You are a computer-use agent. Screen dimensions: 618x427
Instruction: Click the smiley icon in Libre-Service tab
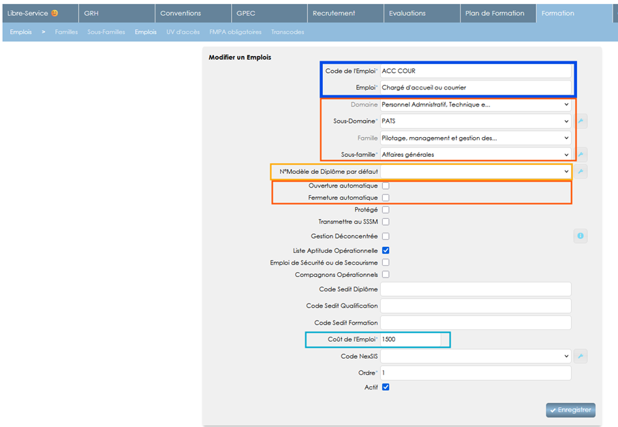(x=55, y=13)
